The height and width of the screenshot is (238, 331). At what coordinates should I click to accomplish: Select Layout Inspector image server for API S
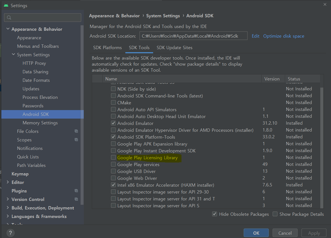[x=158, y=206]
